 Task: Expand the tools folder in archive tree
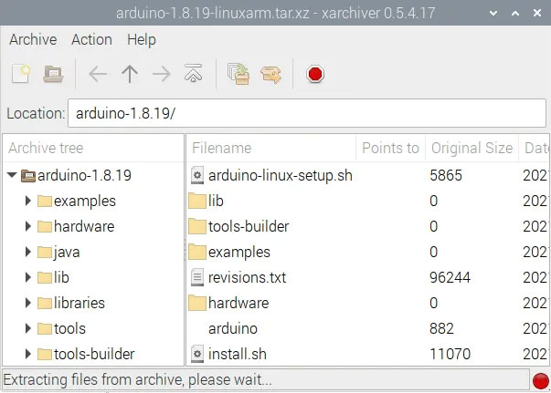[x=28, y=328]
